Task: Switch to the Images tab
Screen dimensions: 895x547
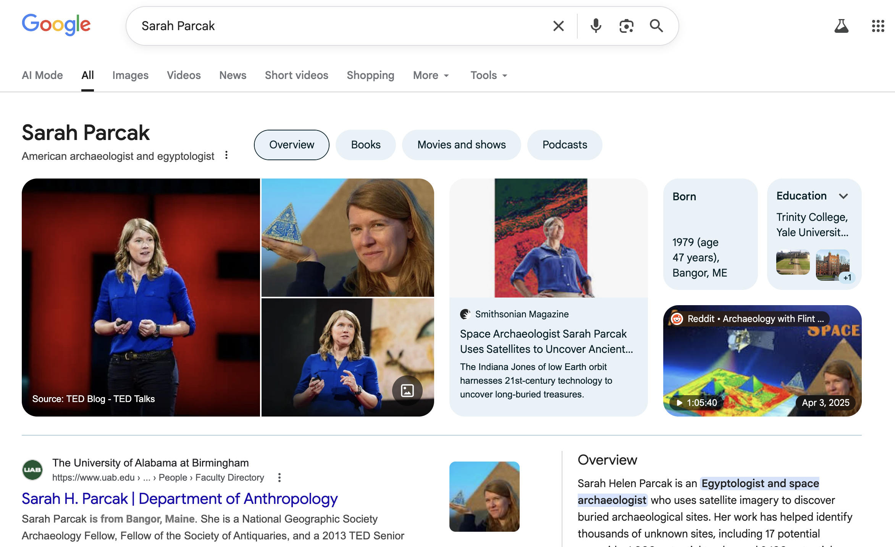Action: pos(130,75)
